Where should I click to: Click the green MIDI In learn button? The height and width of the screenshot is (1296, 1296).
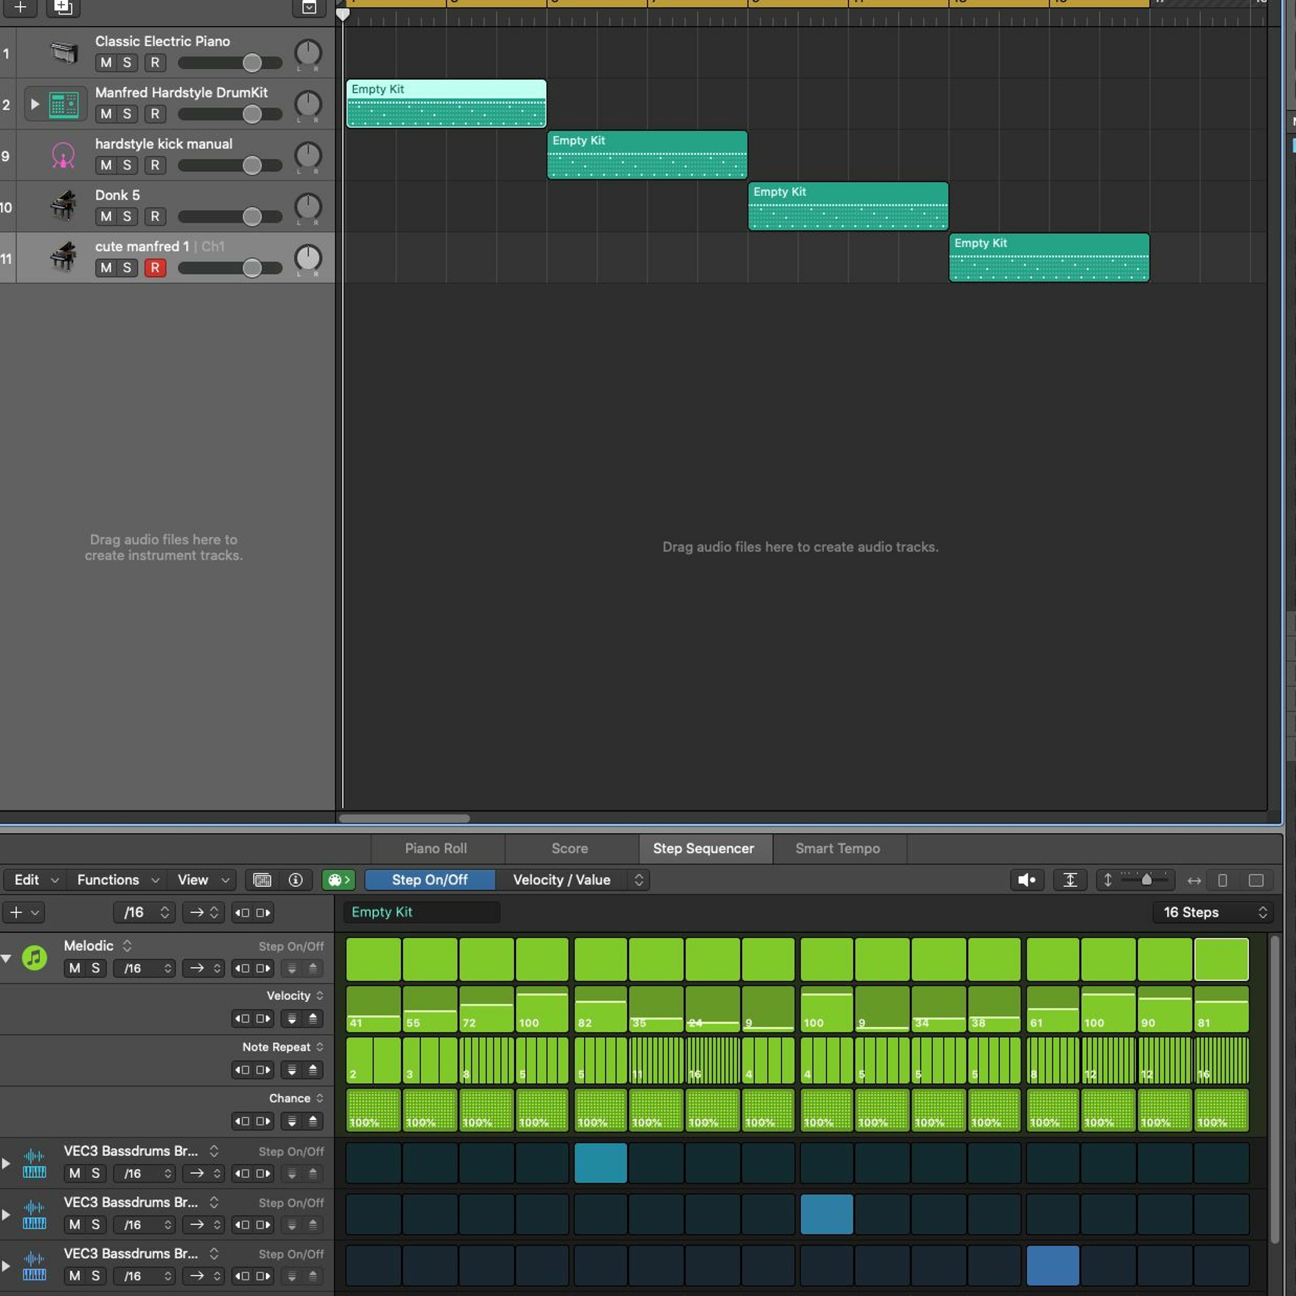[x=339, y=880]
